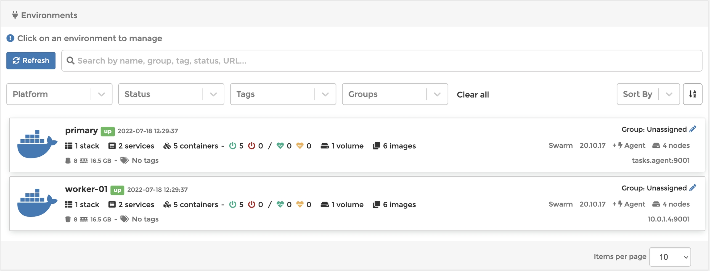Click the volume icon in worker-01 row
The width and height of the screenshot is (710, 271).
tap(324, 204)
